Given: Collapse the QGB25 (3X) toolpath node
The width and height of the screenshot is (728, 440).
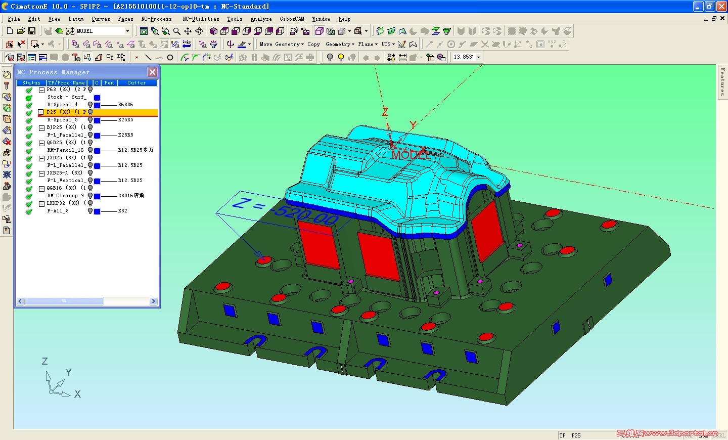Looking at the screenshot, I should coord(41,143).
